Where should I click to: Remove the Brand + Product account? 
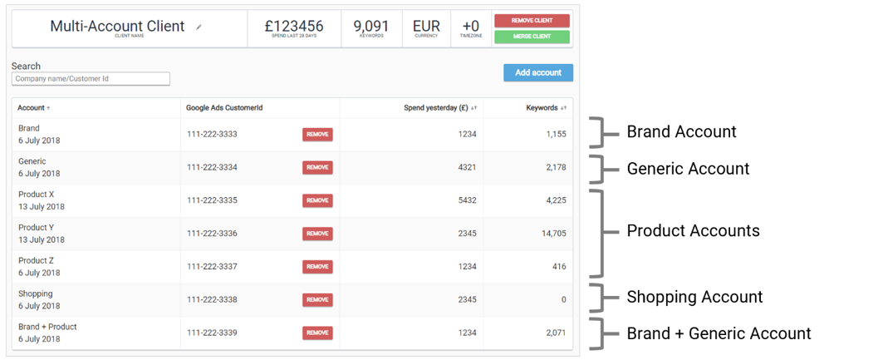(317, 333)
